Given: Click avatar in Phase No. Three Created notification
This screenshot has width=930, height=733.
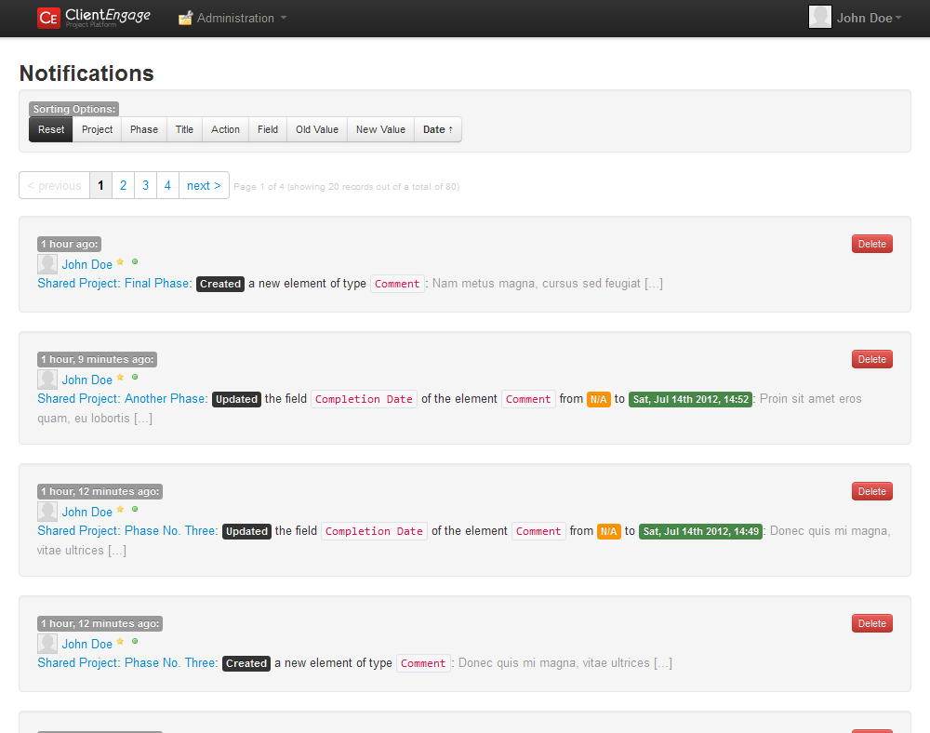Looking at the screenshot, I should pyautogui.click(x=47, y=644).
